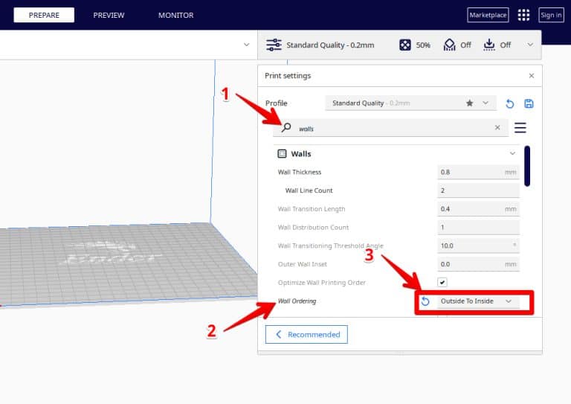
Task: Switch to the PREVIEW tab
Action: 109,15
